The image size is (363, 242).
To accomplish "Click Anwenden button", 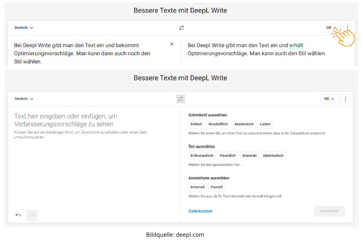I will (x=329, y=211).
